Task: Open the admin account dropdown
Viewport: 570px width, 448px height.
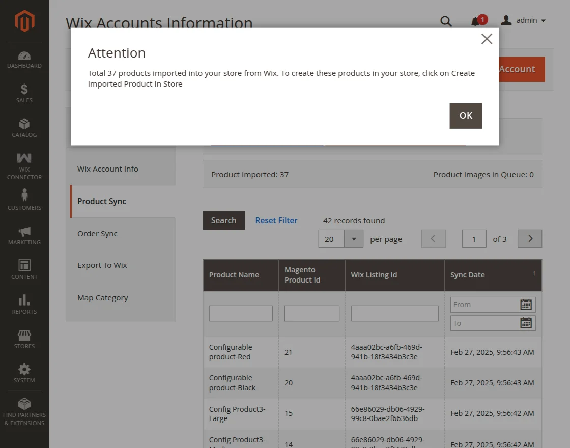Action: 523,20
